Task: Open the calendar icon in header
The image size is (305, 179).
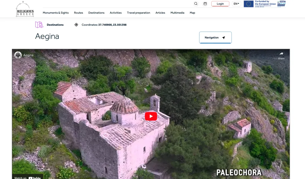Action: (205, 4)
